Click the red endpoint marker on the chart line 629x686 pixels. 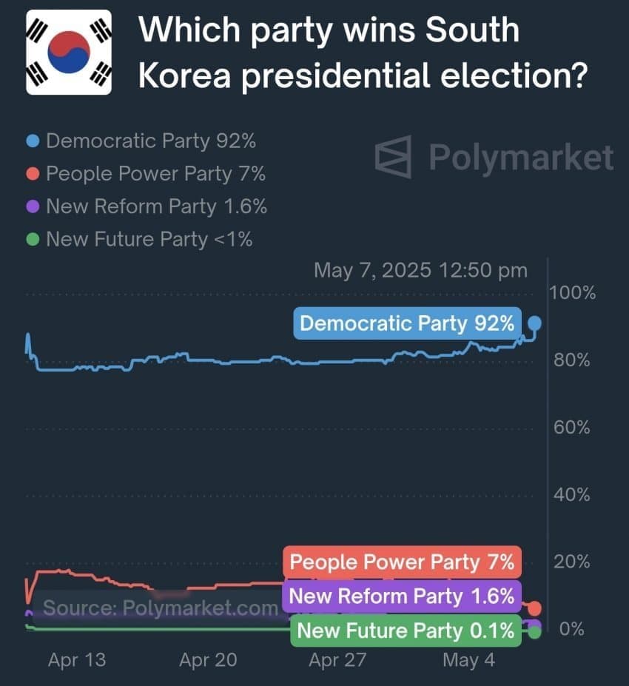pyautogui.click(x=534, y=608)
